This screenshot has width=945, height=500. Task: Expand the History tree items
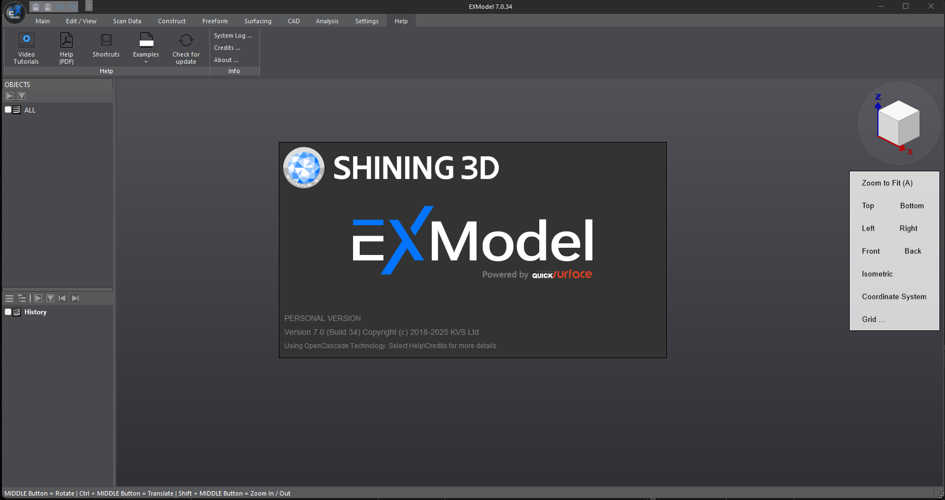[x=50, y=298]
